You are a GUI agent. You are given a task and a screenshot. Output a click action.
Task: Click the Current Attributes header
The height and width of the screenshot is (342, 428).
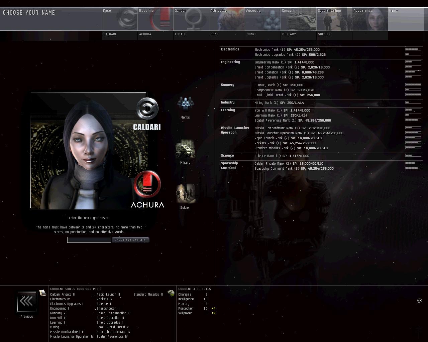point(195,289)
